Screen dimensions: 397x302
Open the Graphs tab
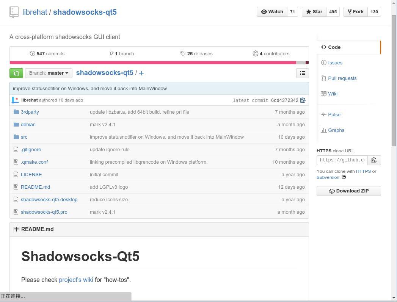[336, 130]
